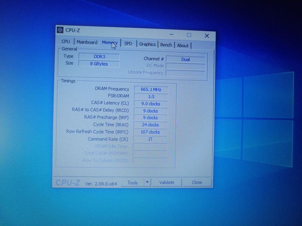The image size is (302, 226).
Task: Select the Memory tab
Action: [x=110, y=43]
